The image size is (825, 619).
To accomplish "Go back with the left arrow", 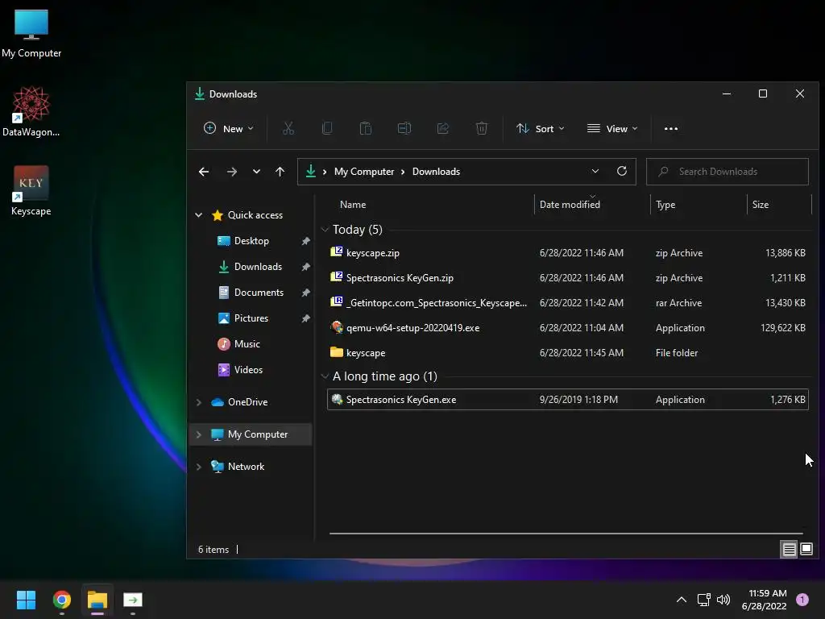I will point(204,172).
